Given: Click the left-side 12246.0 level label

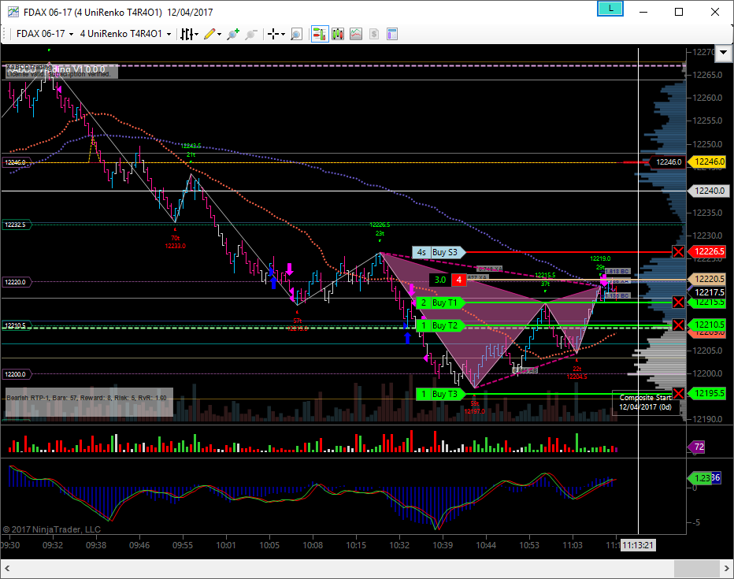Looking at the screenshot, I should [17, 162].
